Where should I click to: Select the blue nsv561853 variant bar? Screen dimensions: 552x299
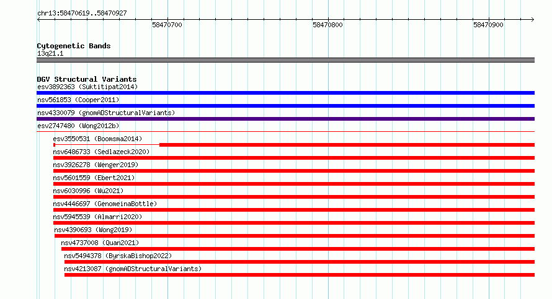[x=285, y=106]
